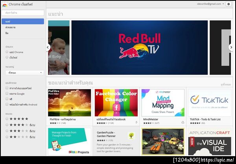Open the racing cars game thumbnail

[x=163, y=142]
